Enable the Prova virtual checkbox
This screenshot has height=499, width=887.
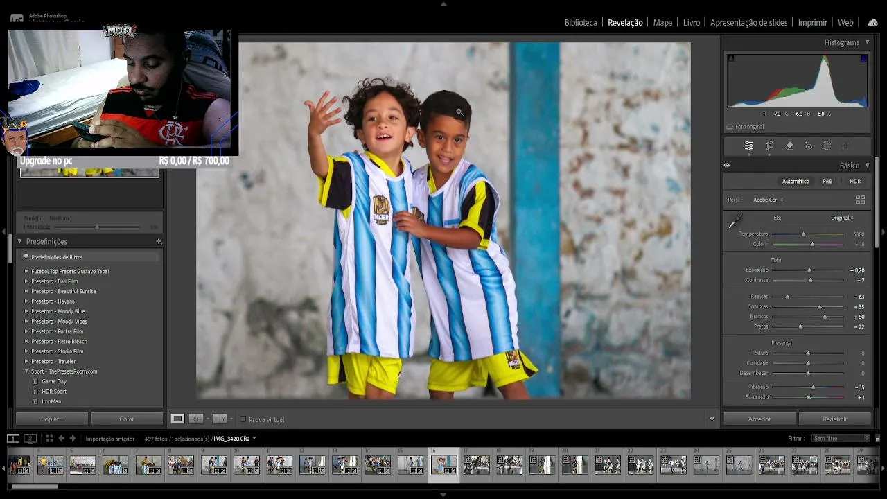(243, 419)
